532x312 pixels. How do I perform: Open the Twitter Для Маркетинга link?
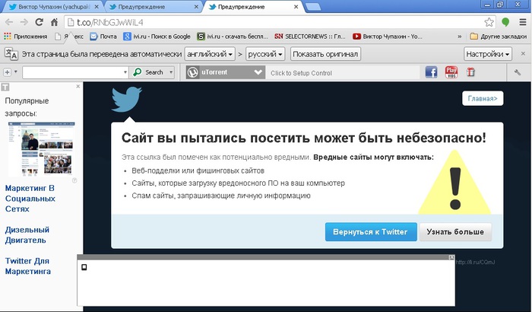click(x=28, y=266)
